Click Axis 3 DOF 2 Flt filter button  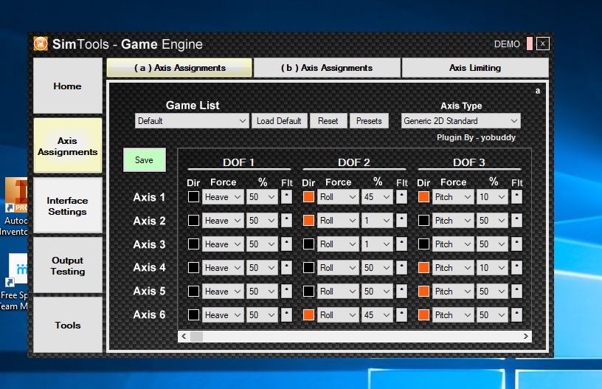point(401,244)
